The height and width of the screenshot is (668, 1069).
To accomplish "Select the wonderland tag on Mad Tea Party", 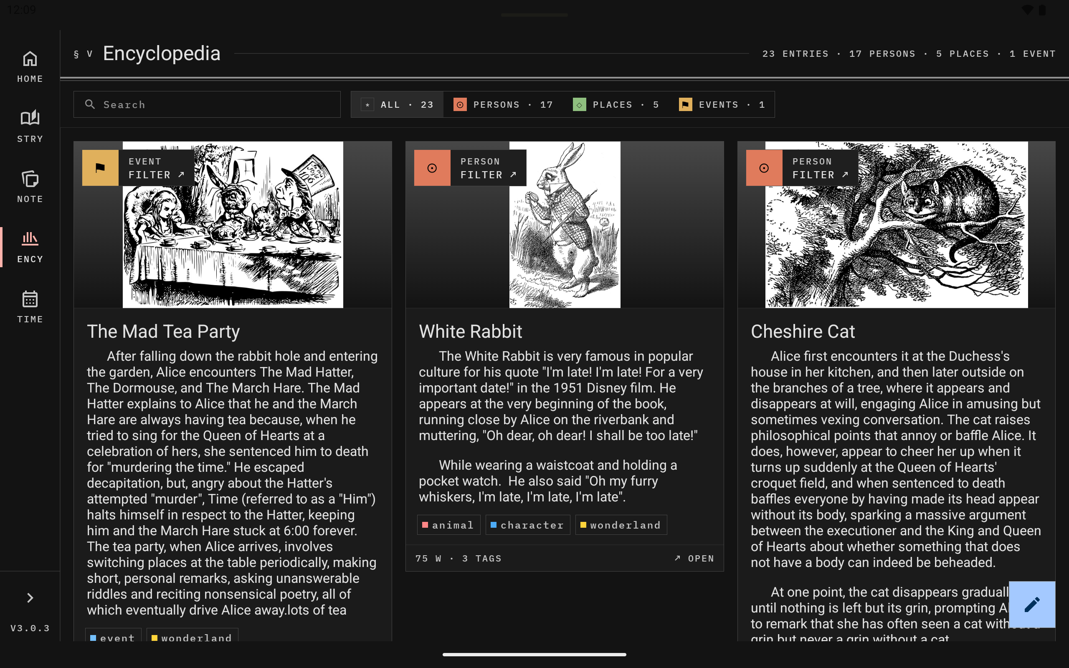I will [x=192, y=635].
